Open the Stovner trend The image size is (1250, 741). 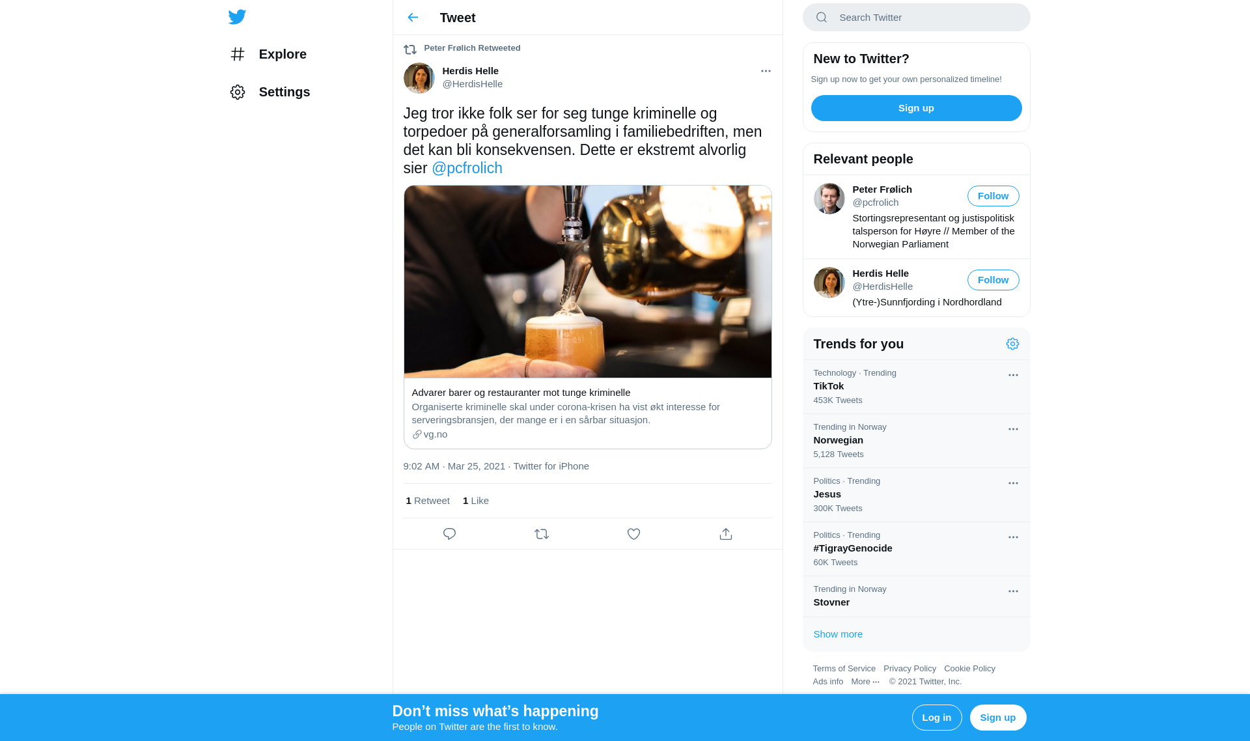916,596
